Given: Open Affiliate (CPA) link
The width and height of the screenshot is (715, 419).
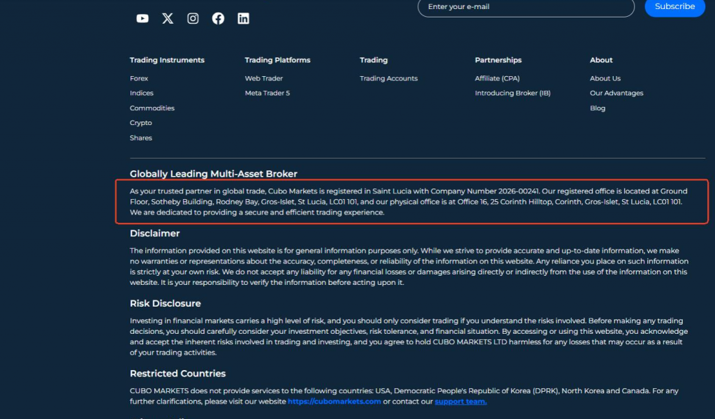Looking at the screenshot, I should [x=497, y=78].
